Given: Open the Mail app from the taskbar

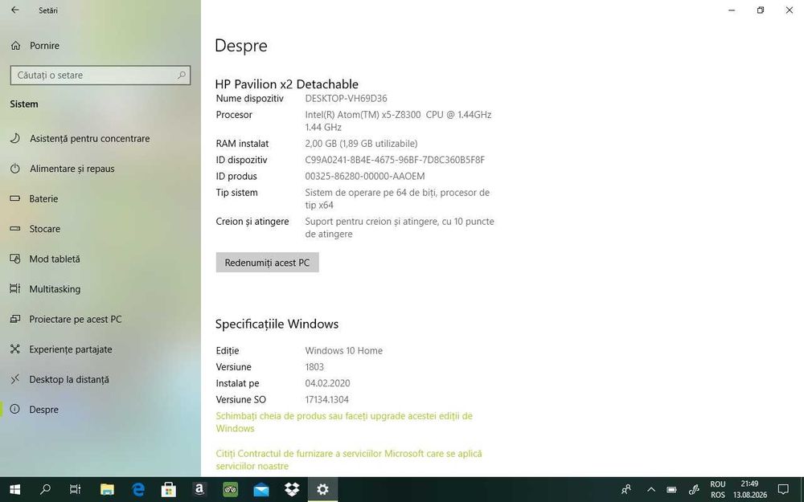Looking at the screenshot, I should tap(261, 490).
